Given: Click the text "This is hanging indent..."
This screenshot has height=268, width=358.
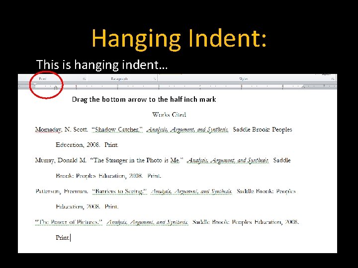Looking at the screenshot, I should (102, 65).
